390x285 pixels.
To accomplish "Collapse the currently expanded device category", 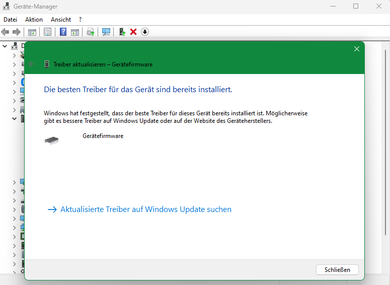I will (x=14, y=118).
